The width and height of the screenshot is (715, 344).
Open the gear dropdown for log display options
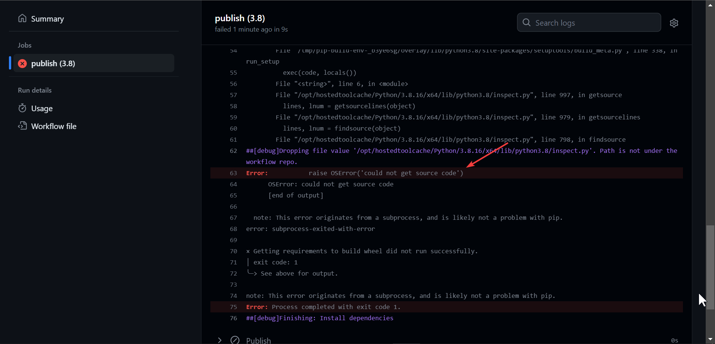[x=674, y=23]
